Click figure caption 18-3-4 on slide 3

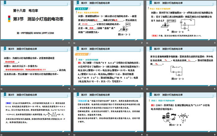(x=177, y=32)
